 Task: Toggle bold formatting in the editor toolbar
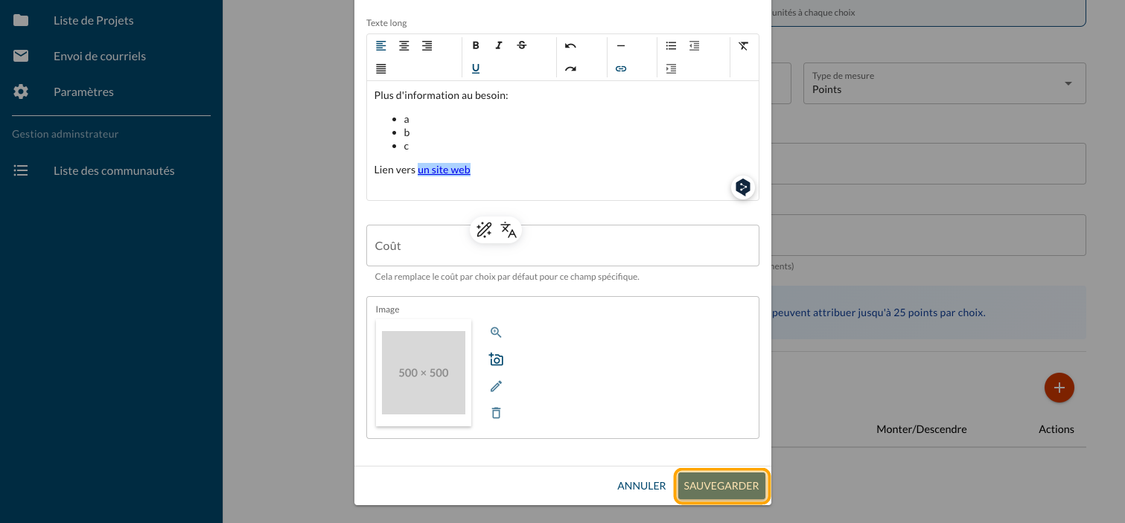[x=476, y=45]
